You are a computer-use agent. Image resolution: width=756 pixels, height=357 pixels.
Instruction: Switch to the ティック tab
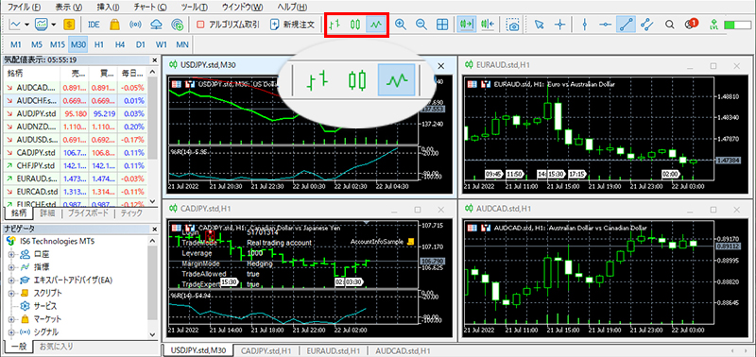click(131, 212)
